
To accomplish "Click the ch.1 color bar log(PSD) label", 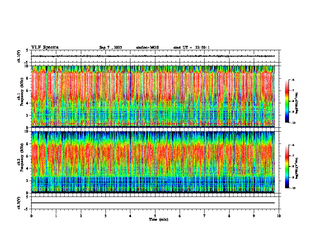I will tap(297, 103).
